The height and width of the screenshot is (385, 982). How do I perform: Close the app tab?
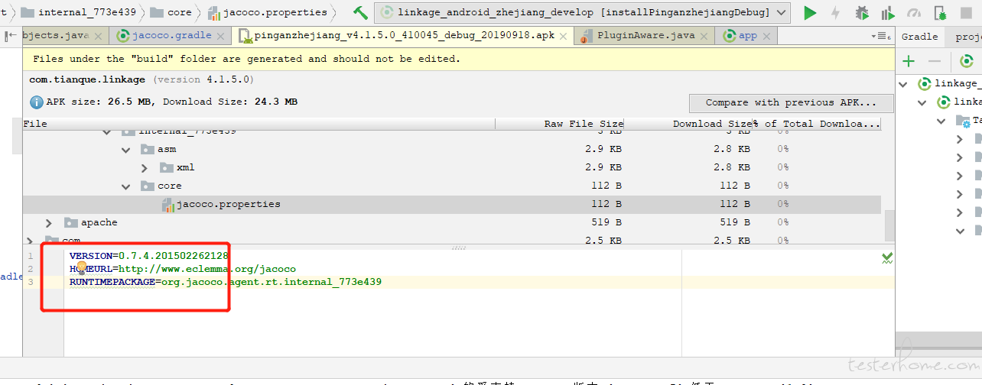point(767,36)
